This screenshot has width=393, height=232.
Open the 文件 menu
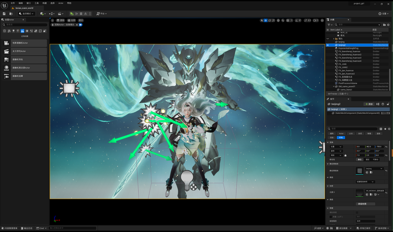[x=13, y=3]
